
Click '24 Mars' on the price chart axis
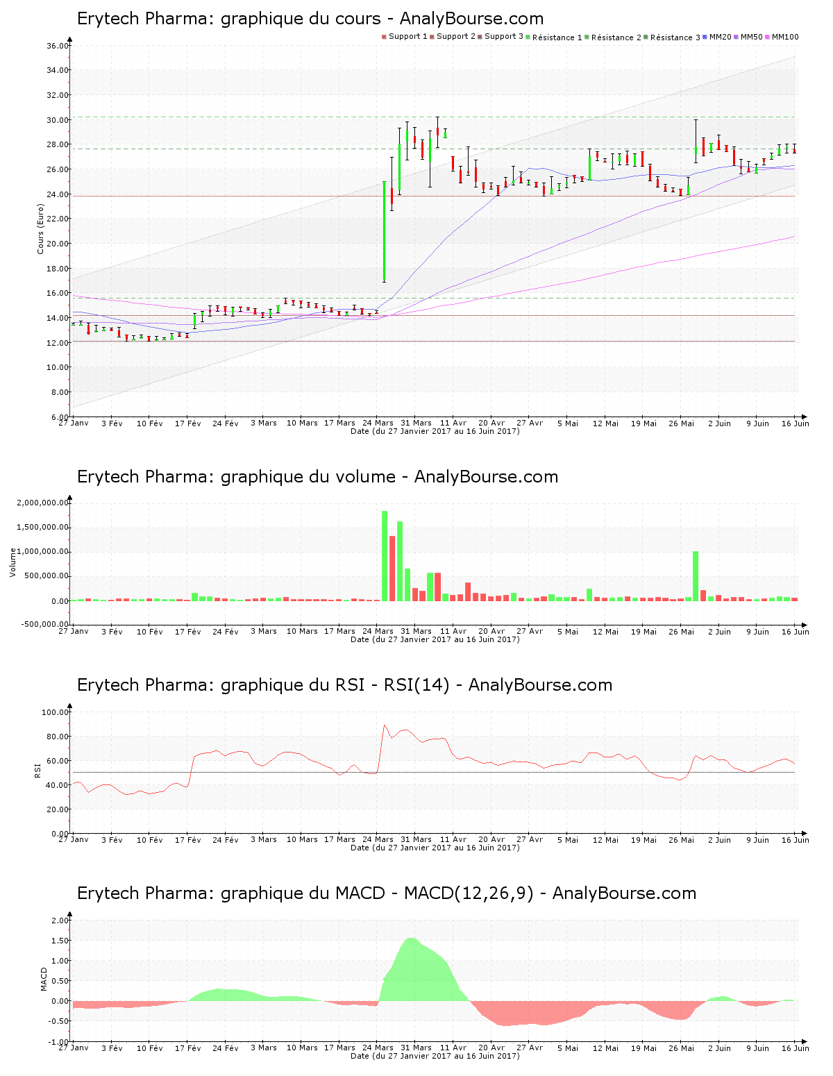pos(378,423)
